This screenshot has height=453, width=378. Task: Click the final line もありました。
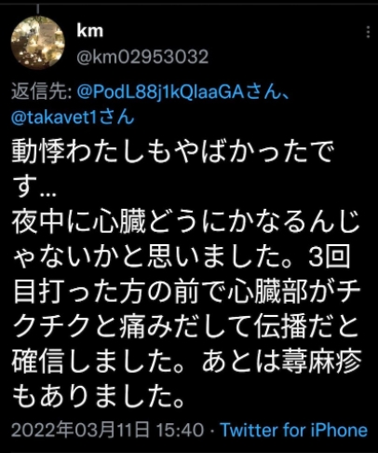tap(98, 397)
